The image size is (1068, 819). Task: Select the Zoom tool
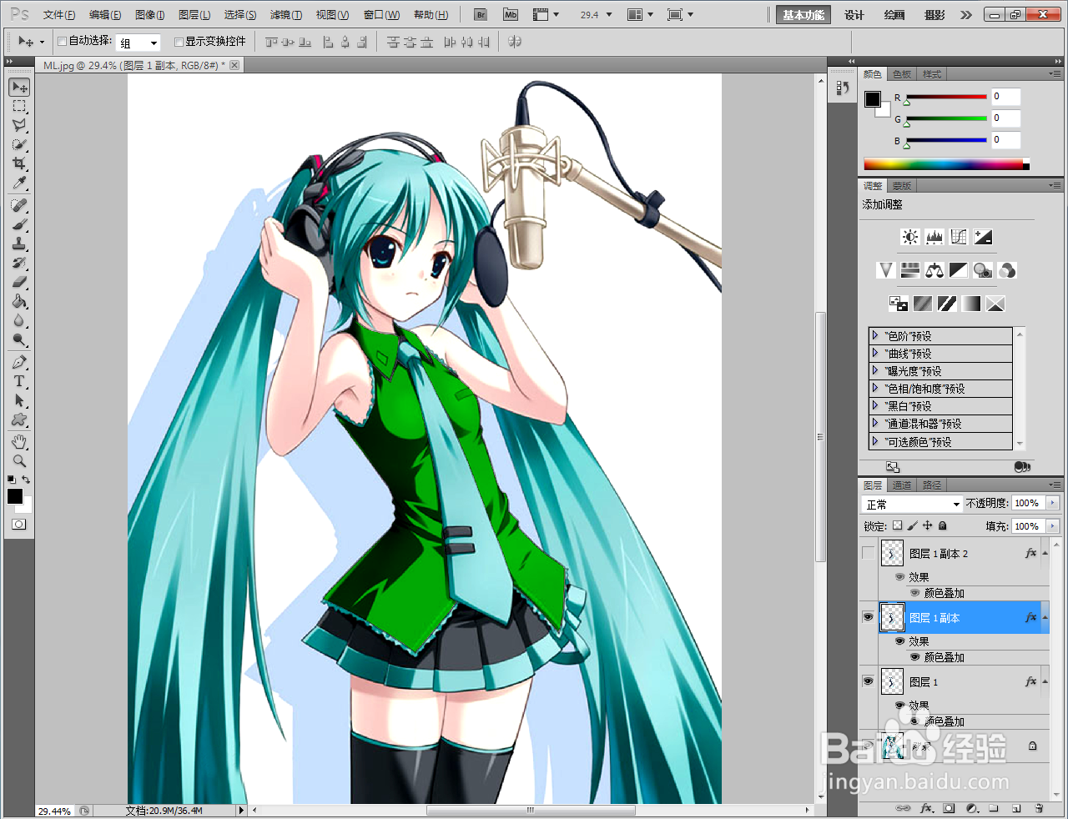tap(19, 460)
